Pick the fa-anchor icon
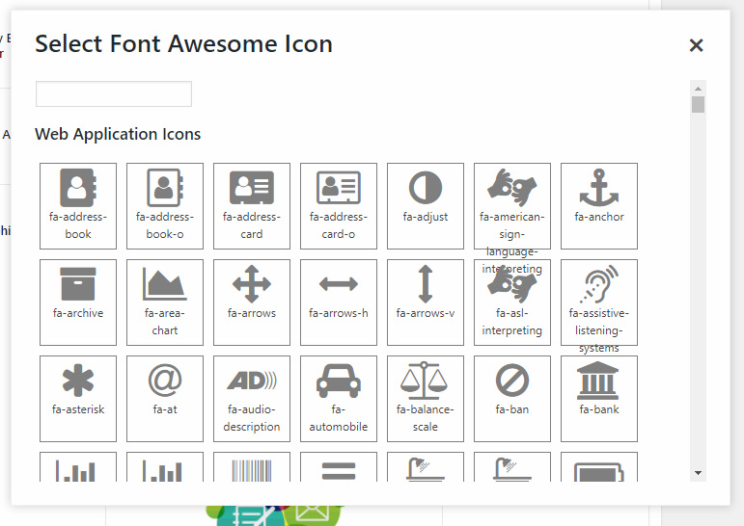This screenshot has height=526, width=744. click(599, 206)
